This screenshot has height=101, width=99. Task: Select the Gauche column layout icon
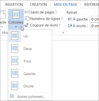[x=15, y=73]
